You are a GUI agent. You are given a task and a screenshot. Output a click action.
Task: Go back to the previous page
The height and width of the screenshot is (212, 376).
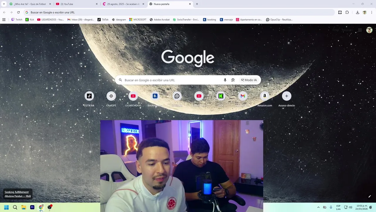pyautogui.click(x=4, y=12)
